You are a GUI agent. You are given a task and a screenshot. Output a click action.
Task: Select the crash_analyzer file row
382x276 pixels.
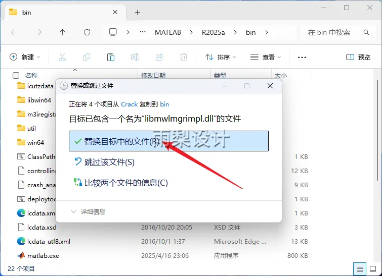click(35, 185)
